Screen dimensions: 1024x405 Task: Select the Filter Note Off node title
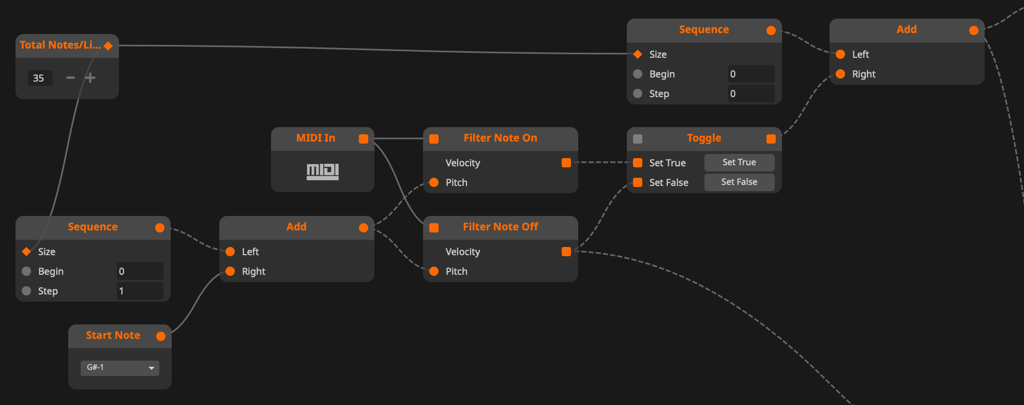500,227
